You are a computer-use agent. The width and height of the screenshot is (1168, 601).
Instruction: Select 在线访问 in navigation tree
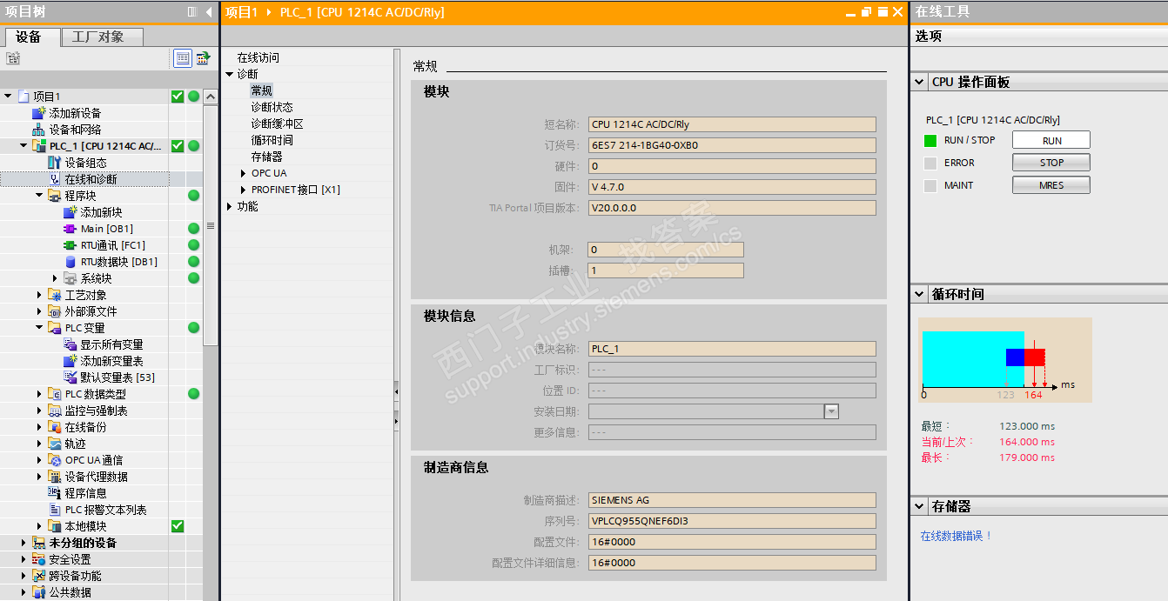(258, 57)
